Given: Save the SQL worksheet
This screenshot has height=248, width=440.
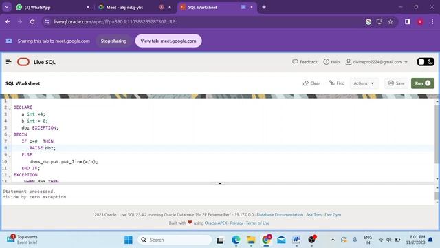Looking at the screenshot, I should click(x=396, y=83).
